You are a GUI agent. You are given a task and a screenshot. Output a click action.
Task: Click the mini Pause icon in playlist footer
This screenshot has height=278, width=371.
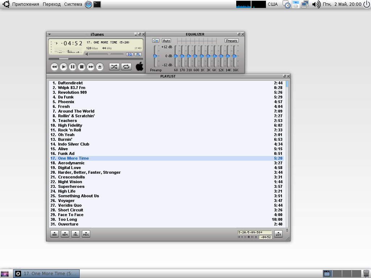(245, 237)
